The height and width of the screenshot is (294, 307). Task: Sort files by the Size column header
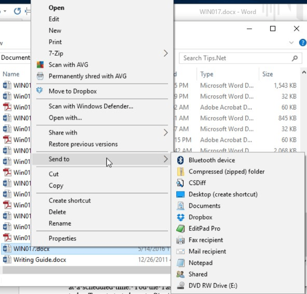click(x=267, y=74)
